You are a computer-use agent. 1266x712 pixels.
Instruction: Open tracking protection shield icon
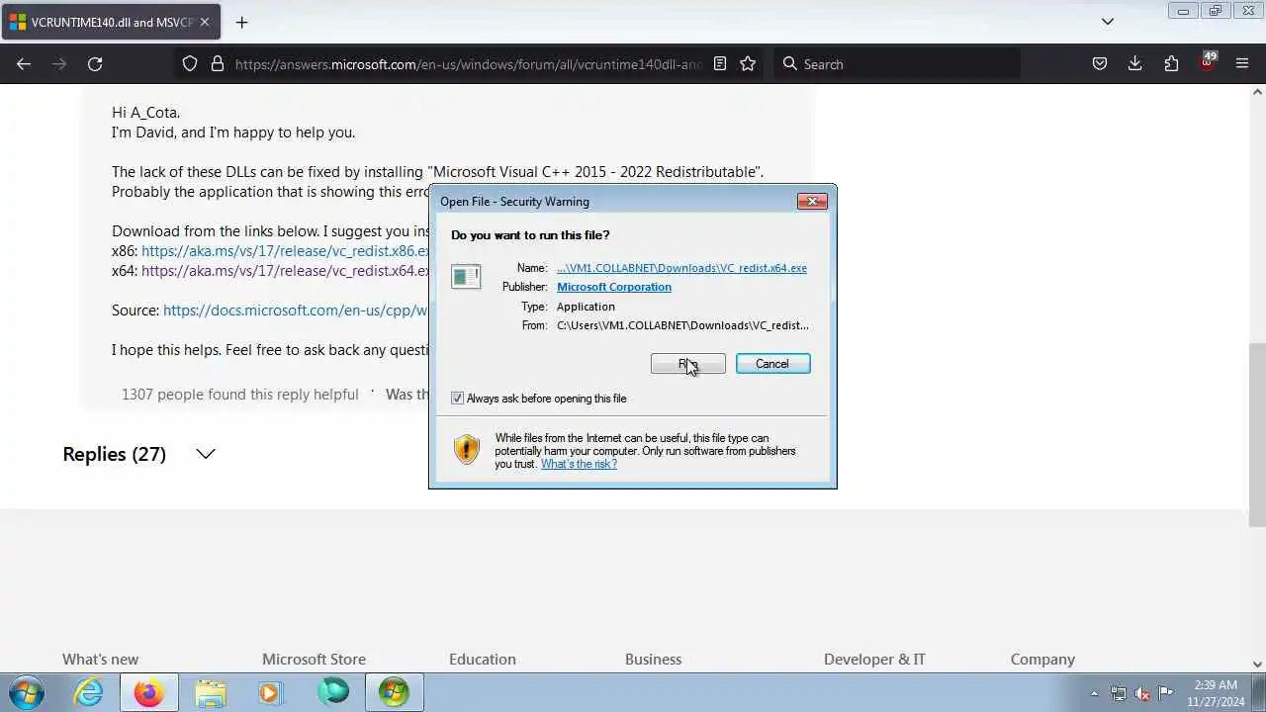pos(190,64)
